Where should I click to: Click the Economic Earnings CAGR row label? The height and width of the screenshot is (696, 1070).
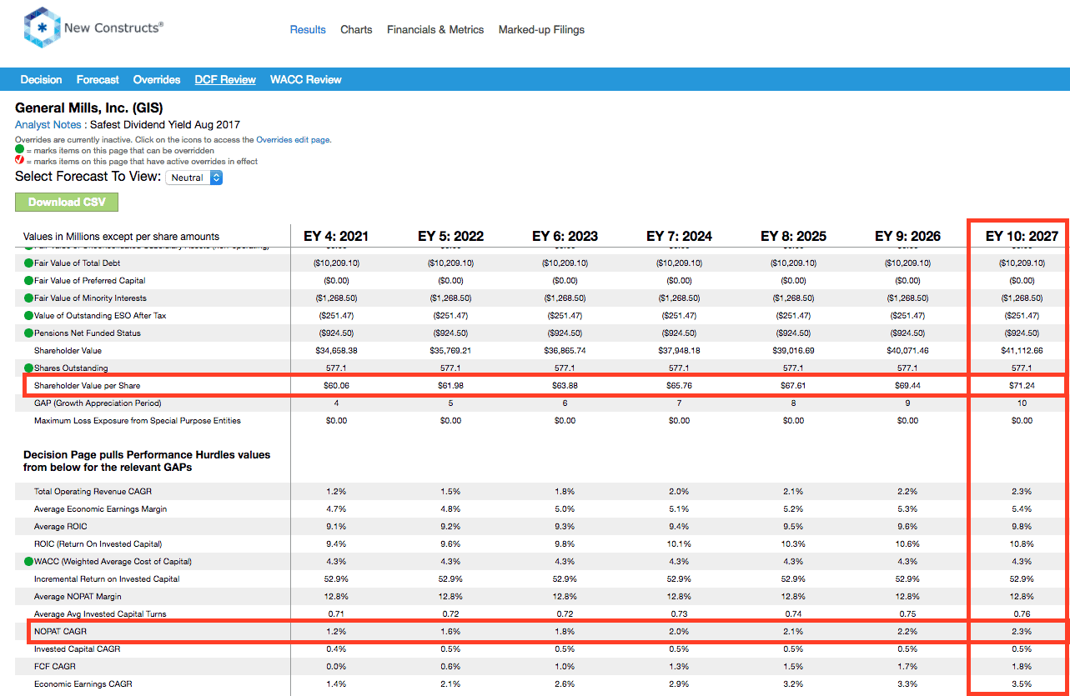click(83, 683)
